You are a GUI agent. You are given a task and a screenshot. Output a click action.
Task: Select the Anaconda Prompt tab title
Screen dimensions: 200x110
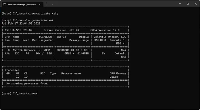click(22, 5)
